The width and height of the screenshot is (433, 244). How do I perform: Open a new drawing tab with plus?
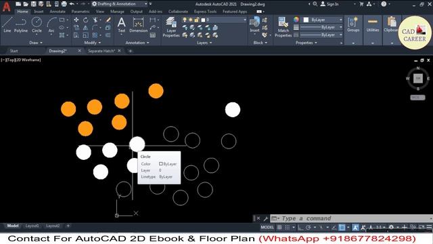click(x=131, y=51)
